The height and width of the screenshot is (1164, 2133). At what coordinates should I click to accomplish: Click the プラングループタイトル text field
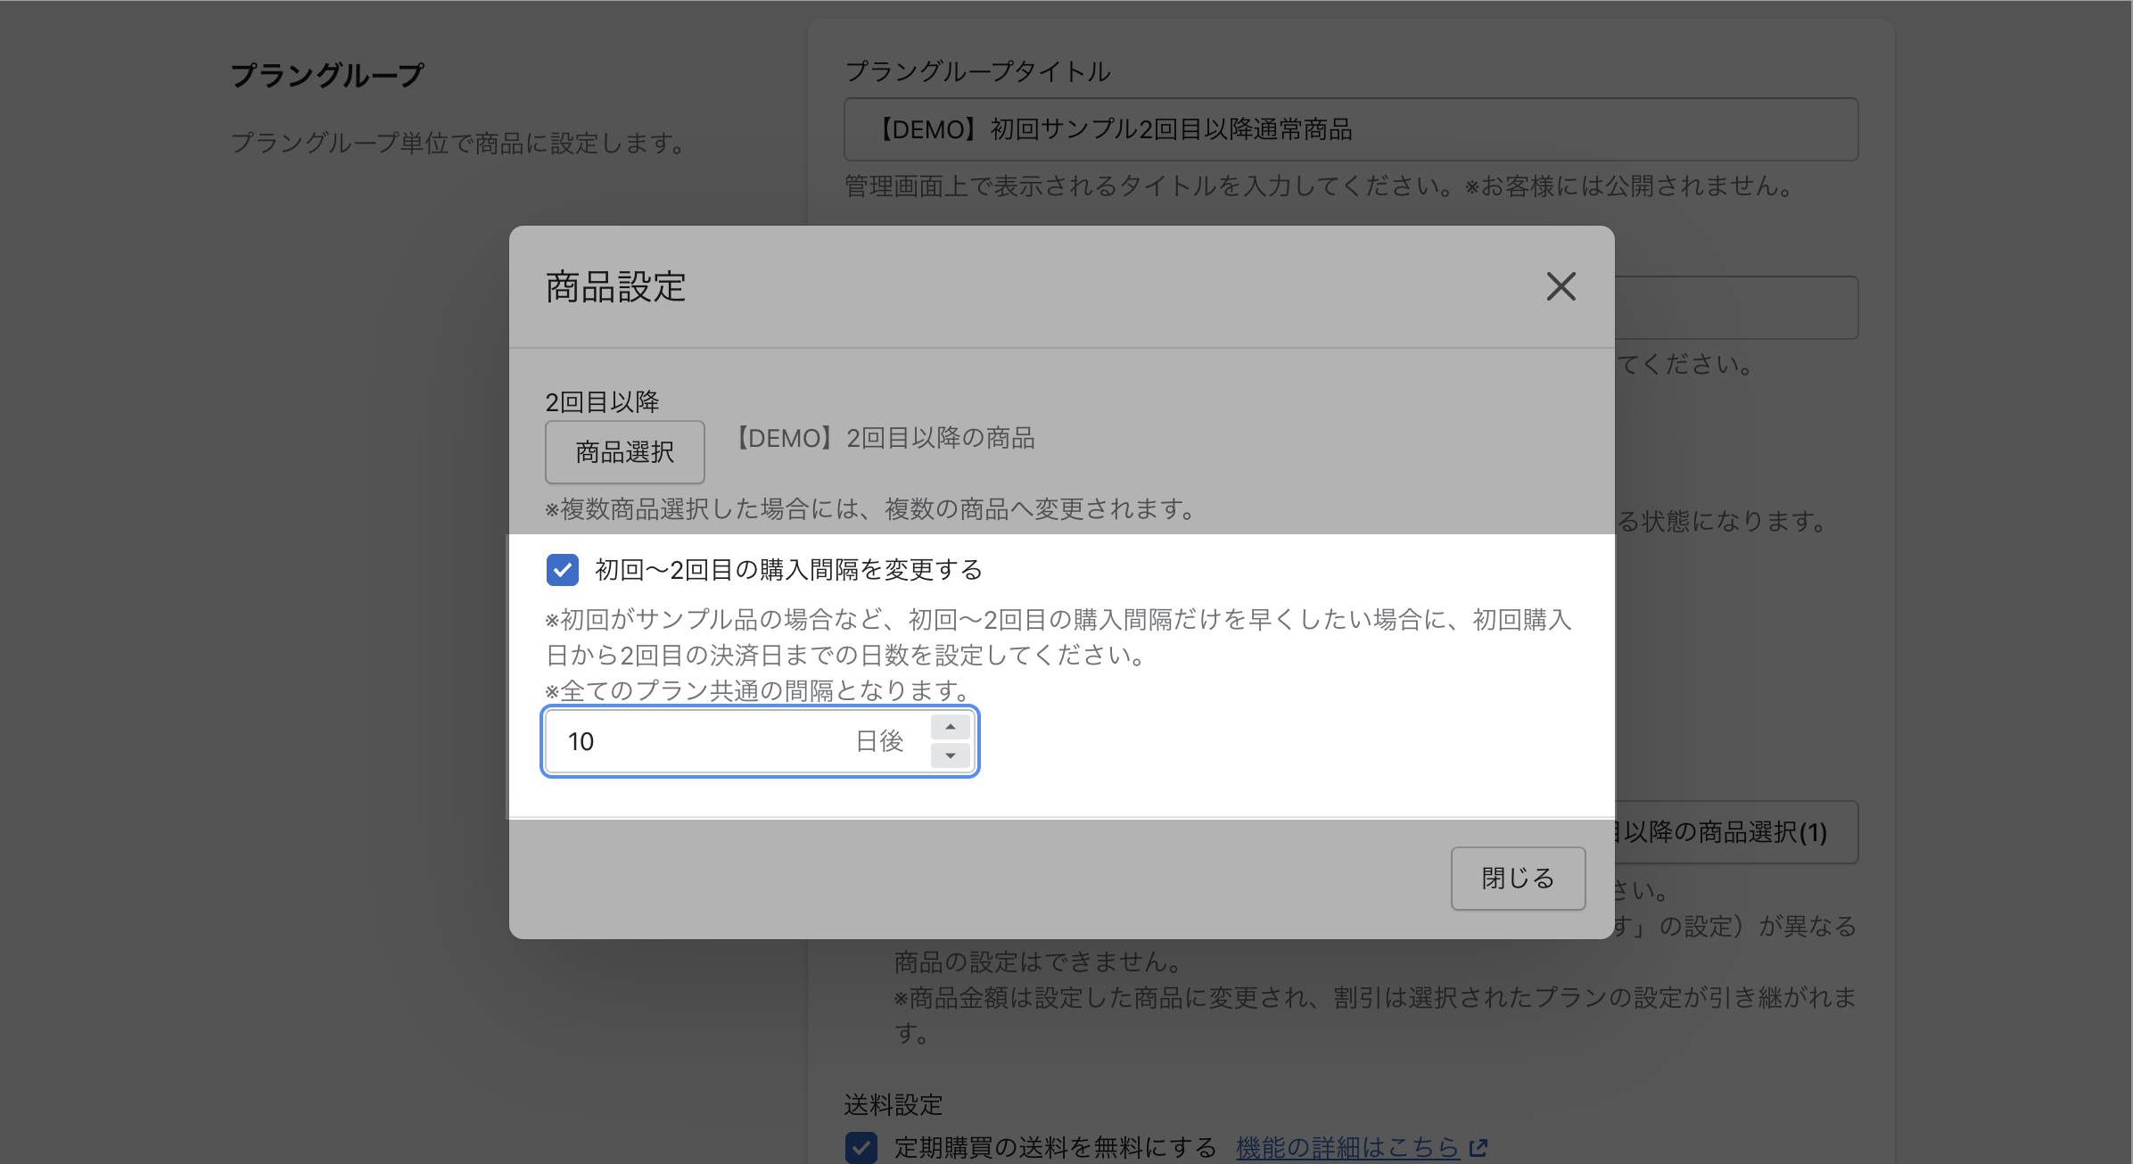(1350, 130)
